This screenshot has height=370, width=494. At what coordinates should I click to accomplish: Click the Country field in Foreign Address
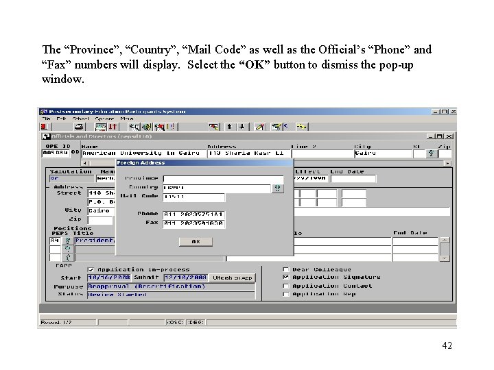[x=217, y=188]
